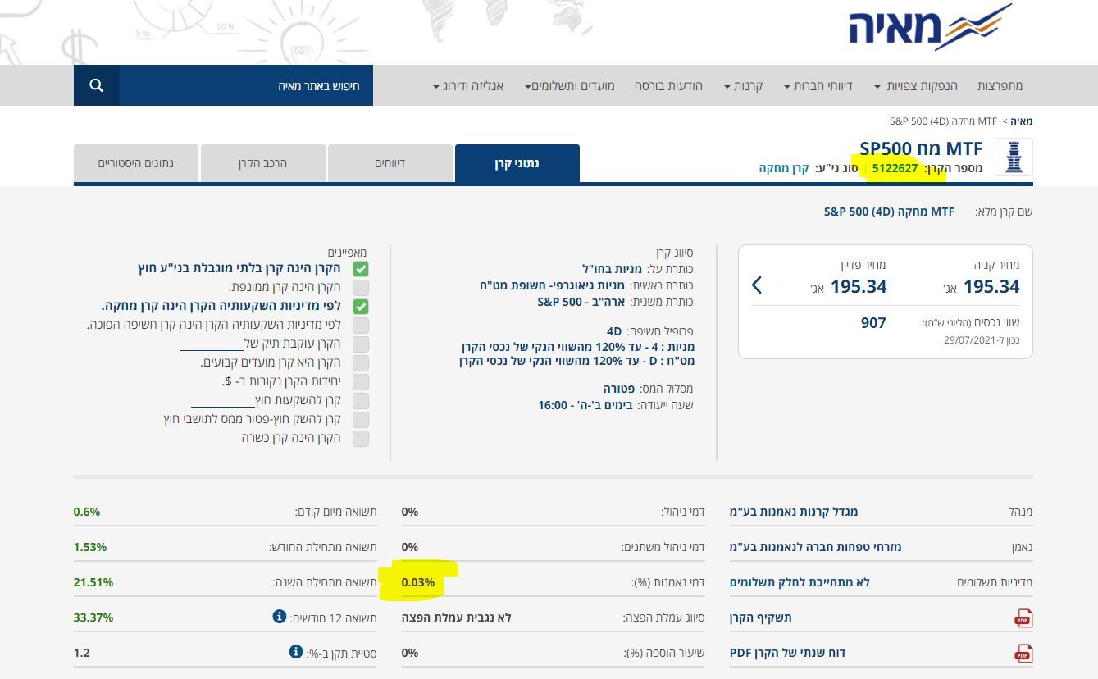The height and width of the screenshot is (679, 1098).
Task: Click the מחיר פדיון value 195.34
Action: (x=859, y=286)
